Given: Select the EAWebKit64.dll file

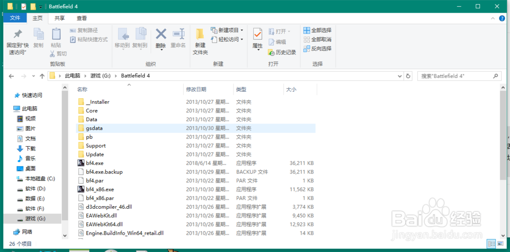Looking at the screenshot, I should (x=195, y=225).
